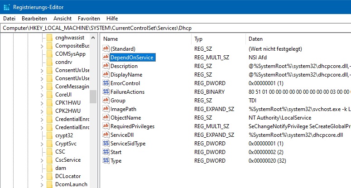
Task: Expand the DCLocator tree node
Action: [x=42, y=177]
